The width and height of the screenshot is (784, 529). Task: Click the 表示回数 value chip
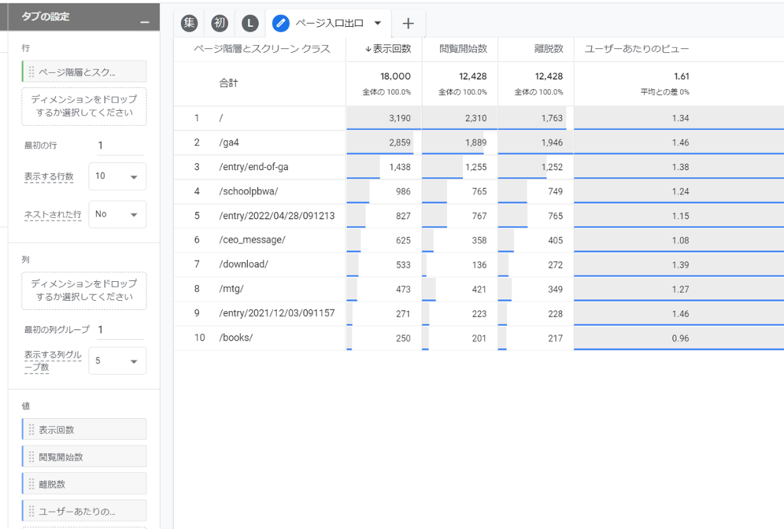coord(84,429)
